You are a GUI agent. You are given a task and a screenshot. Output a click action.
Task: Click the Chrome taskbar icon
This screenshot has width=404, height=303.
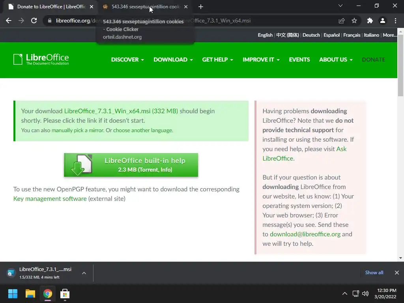[x=48, y=294]
